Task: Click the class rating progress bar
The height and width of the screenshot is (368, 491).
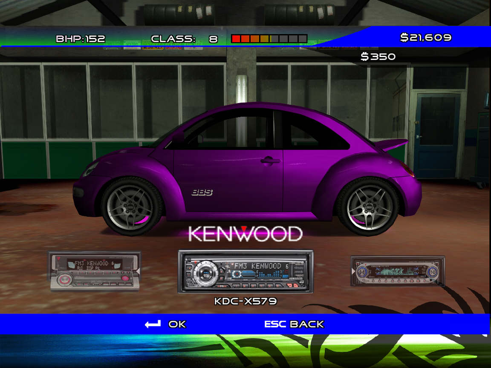Action: [x=269, y=39]
